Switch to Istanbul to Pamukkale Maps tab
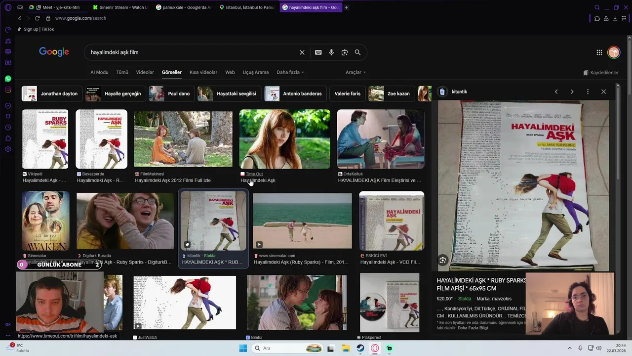The width and height of the screenshot is (632, 356). 247,7
